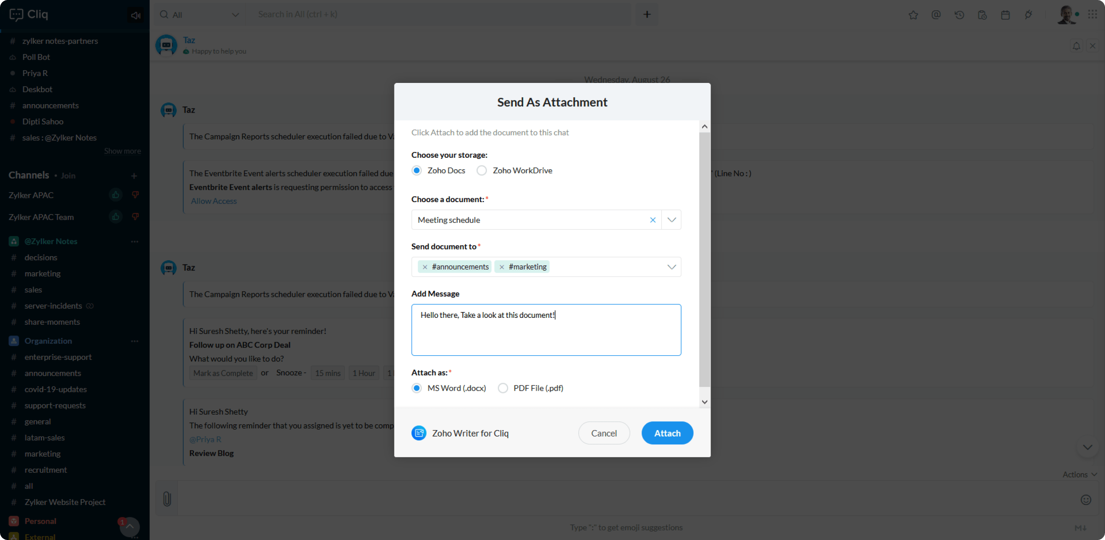The image size is (1105, 540).
Task: Click the @Priya R mention link
Action: click(x=205, y=439)
